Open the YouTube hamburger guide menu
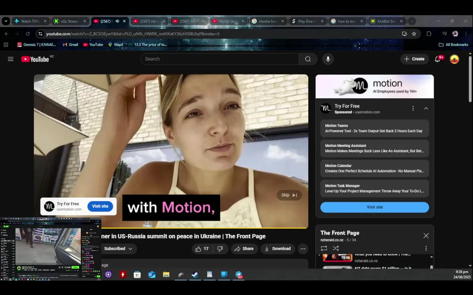 (11, 59)
